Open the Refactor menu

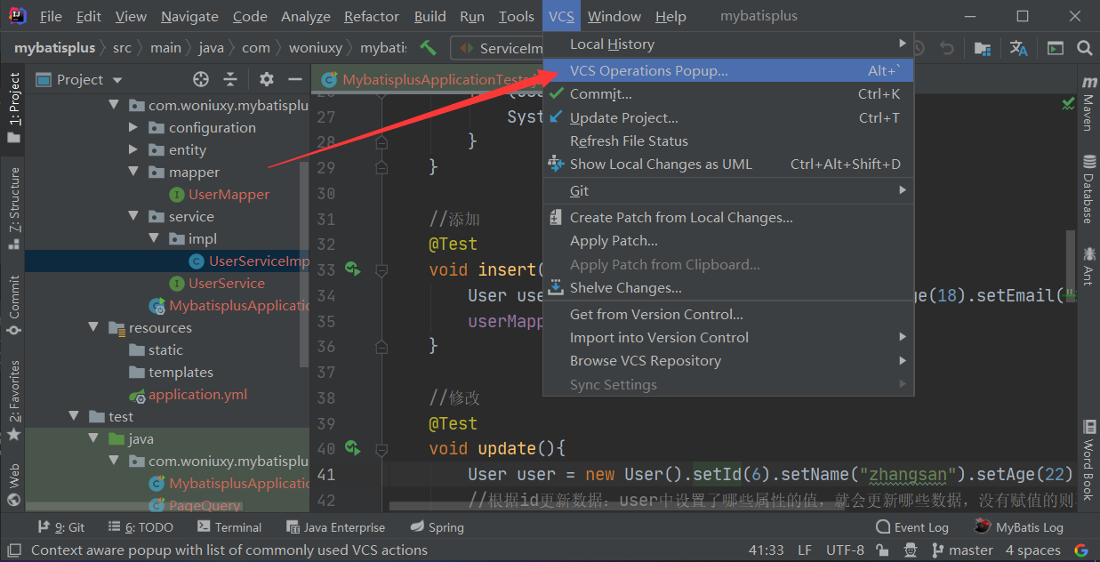[371, 16]
